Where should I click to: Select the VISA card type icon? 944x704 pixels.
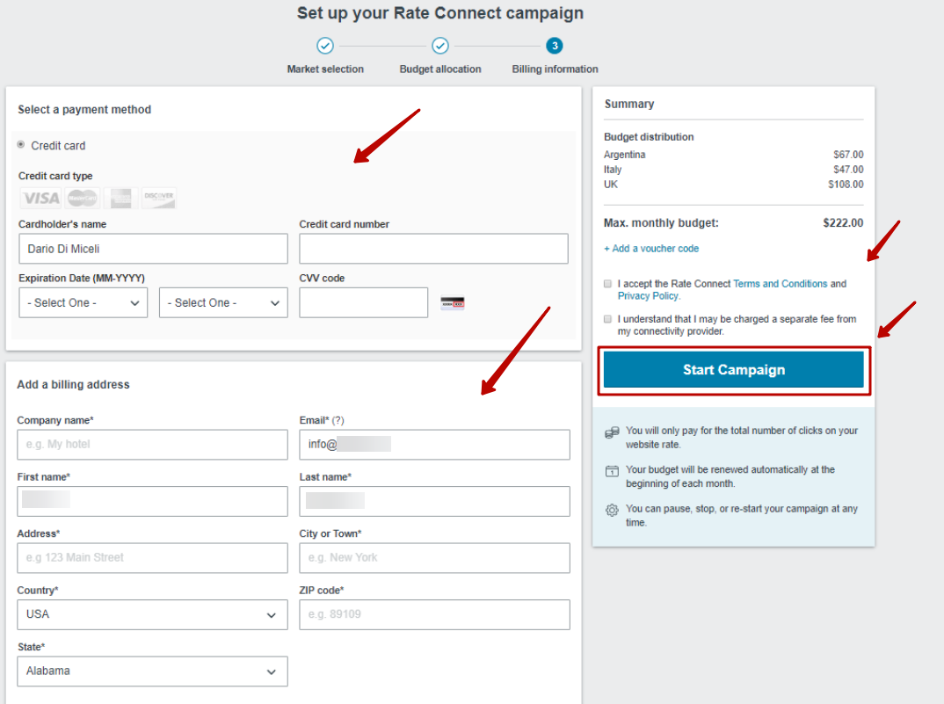point(41,198)
